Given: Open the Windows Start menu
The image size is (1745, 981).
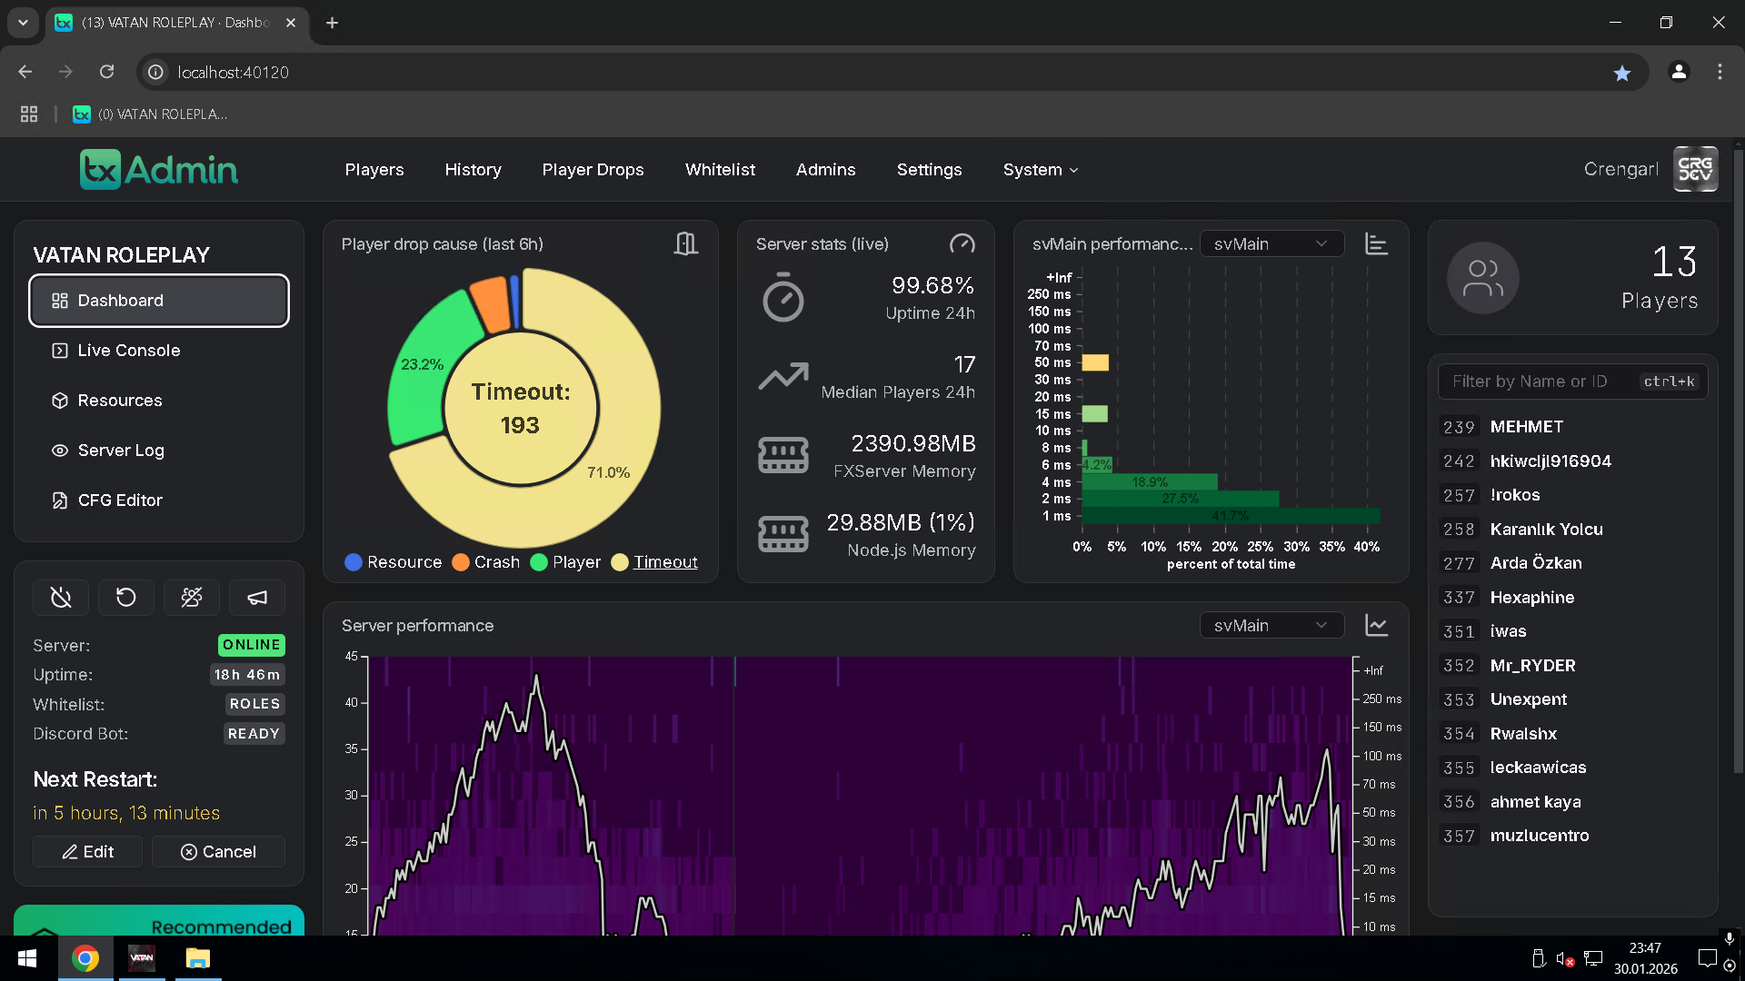Looking at the screenshot, I should [x=27, y=958].
